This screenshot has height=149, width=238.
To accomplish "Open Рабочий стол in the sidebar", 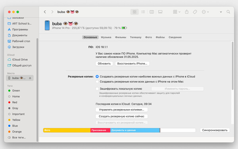I will [19, 41].
